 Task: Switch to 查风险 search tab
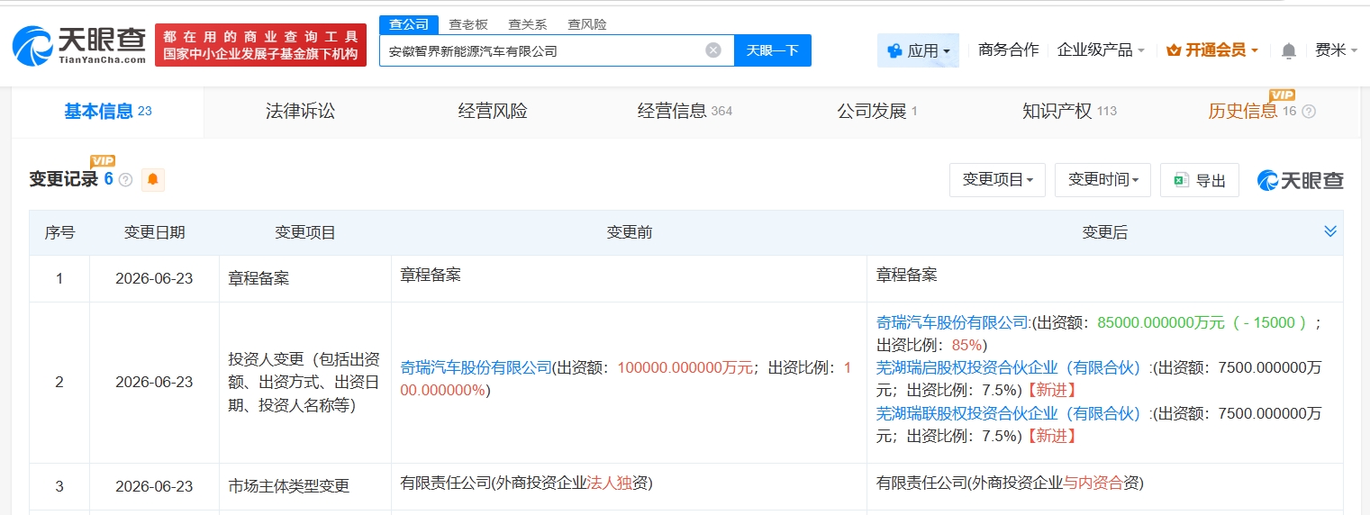pos(586,24)
